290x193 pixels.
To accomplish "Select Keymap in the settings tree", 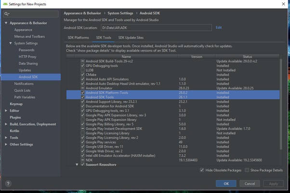I will tap(16, 104).
